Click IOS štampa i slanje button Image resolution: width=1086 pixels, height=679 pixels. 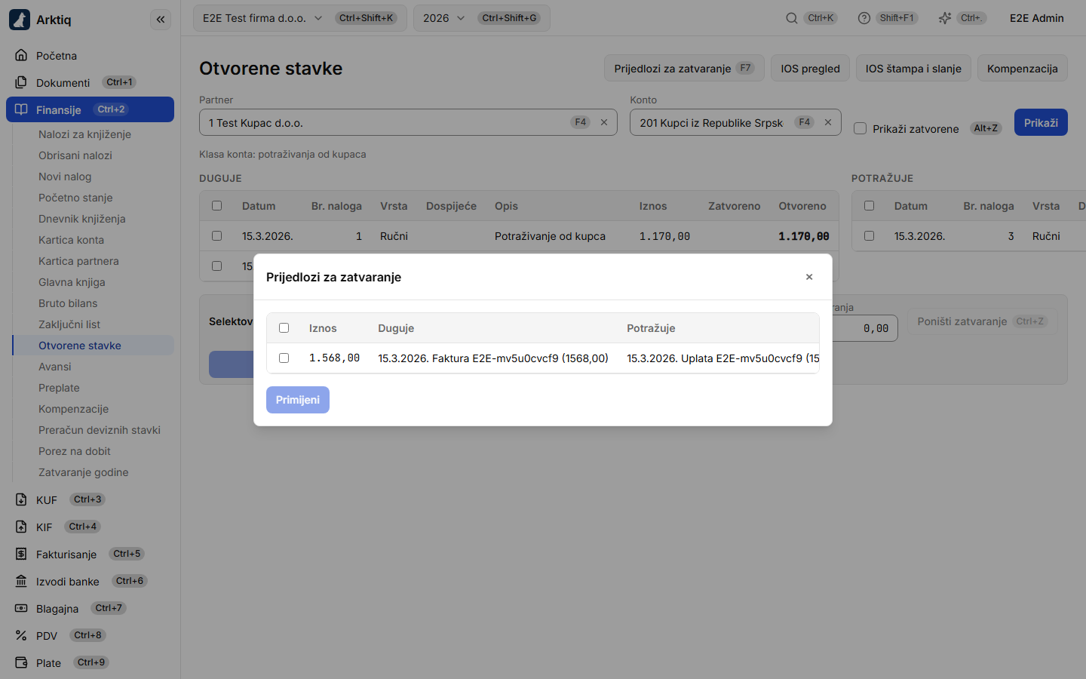[913, 68]
